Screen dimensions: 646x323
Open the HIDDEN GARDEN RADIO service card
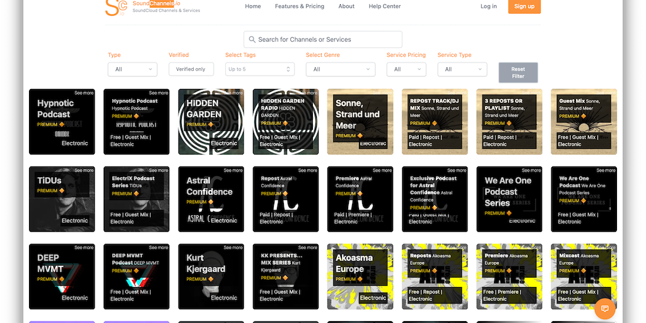(286, 122)
